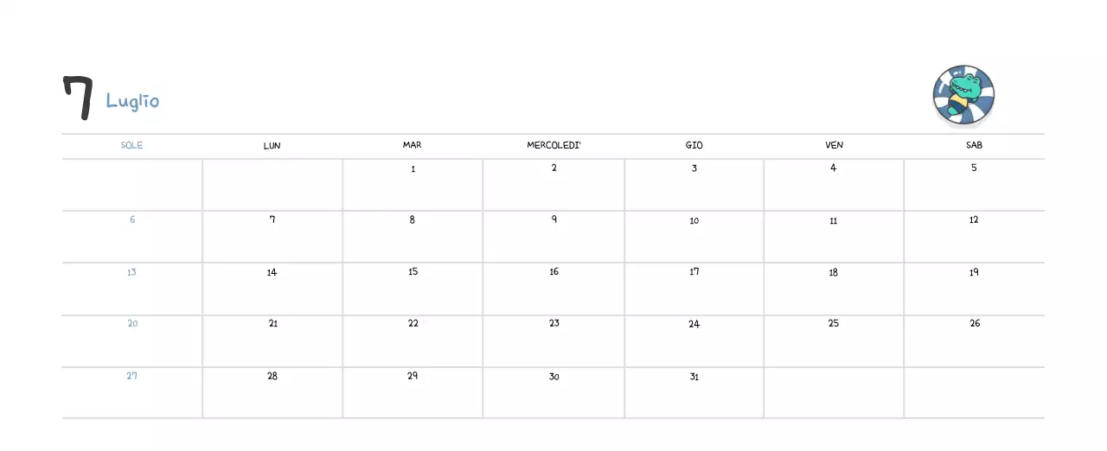Select the MERCOLEDI' day header

pyautogui.click(x=553, y=145)
